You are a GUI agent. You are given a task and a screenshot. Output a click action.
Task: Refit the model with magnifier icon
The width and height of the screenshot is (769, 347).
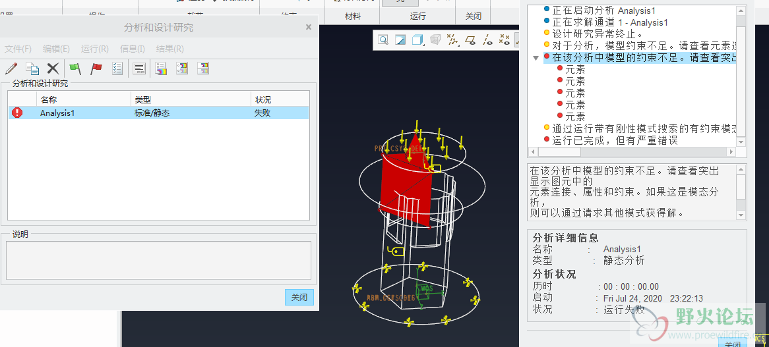pos(383,40)
